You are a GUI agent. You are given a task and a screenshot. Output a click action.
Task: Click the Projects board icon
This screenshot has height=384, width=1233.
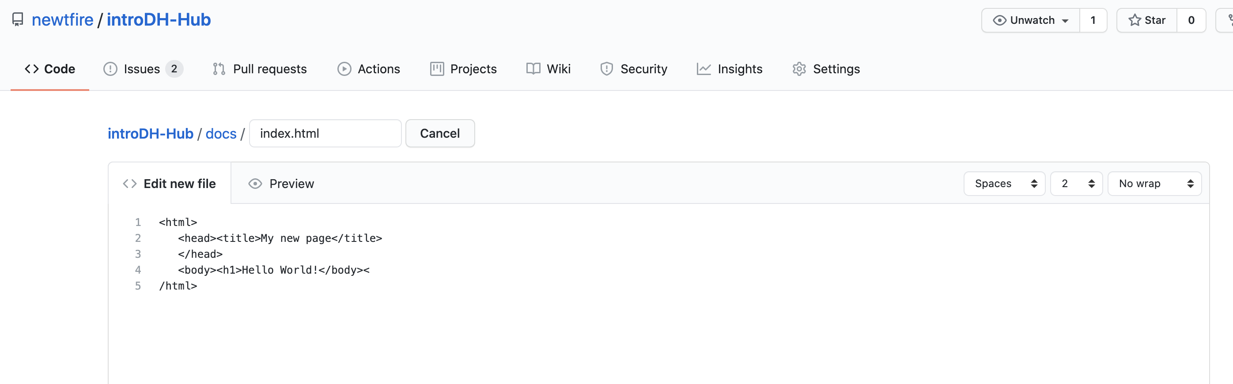coord(436,68)
